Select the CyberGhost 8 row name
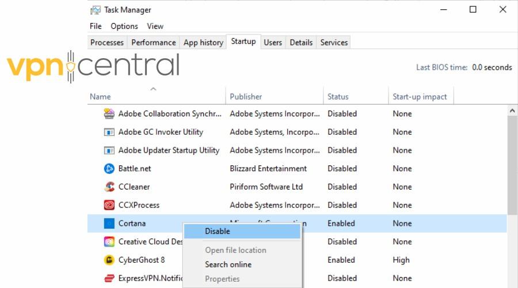 [142, 260]
